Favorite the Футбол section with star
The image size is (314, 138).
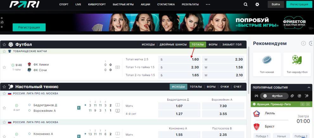pos(4,45)
